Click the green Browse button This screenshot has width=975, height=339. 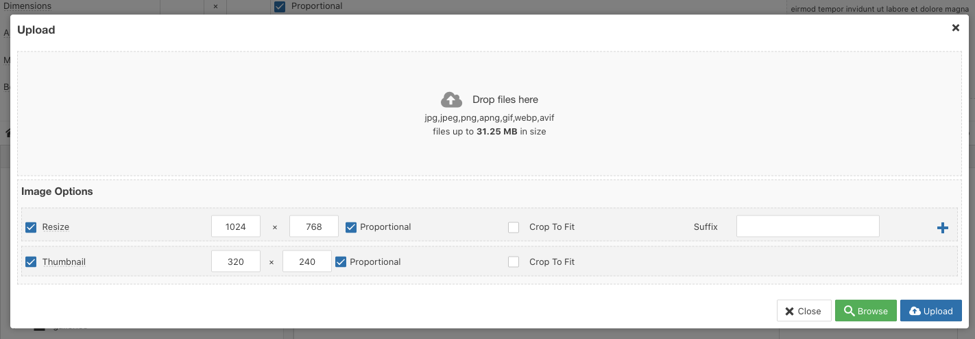pyautogui.click(x=866, y=311)
